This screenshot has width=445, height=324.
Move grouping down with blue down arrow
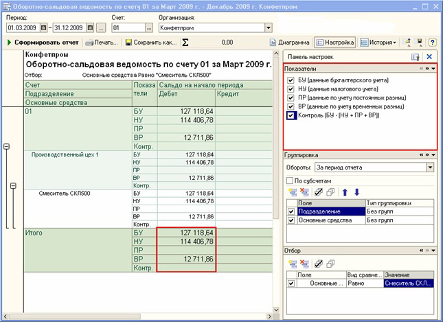point(356,192)
